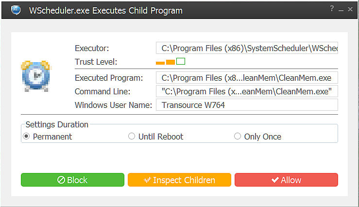Viewport: 359px width, 207px height.
Task: Choose the Until Reboot duration option
Action: (131, 137)
